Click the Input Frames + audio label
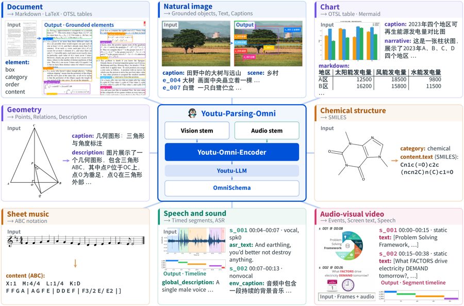Screen dimensions: 464x306 (x=347, y=297)
